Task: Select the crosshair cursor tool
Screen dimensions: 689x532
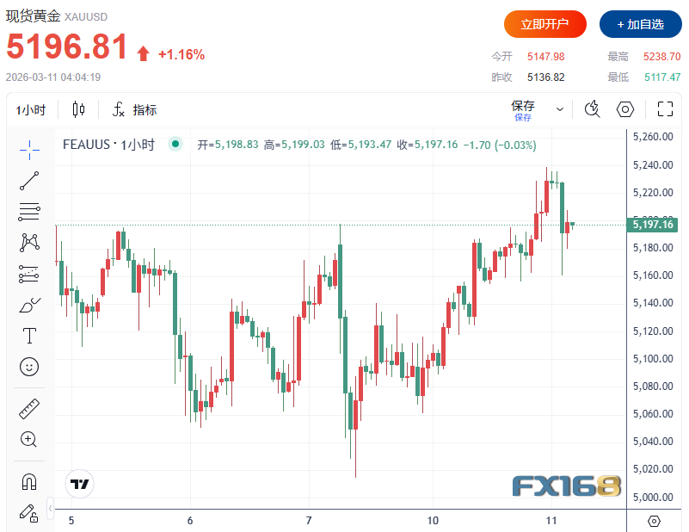Action: tap(29, 149)
